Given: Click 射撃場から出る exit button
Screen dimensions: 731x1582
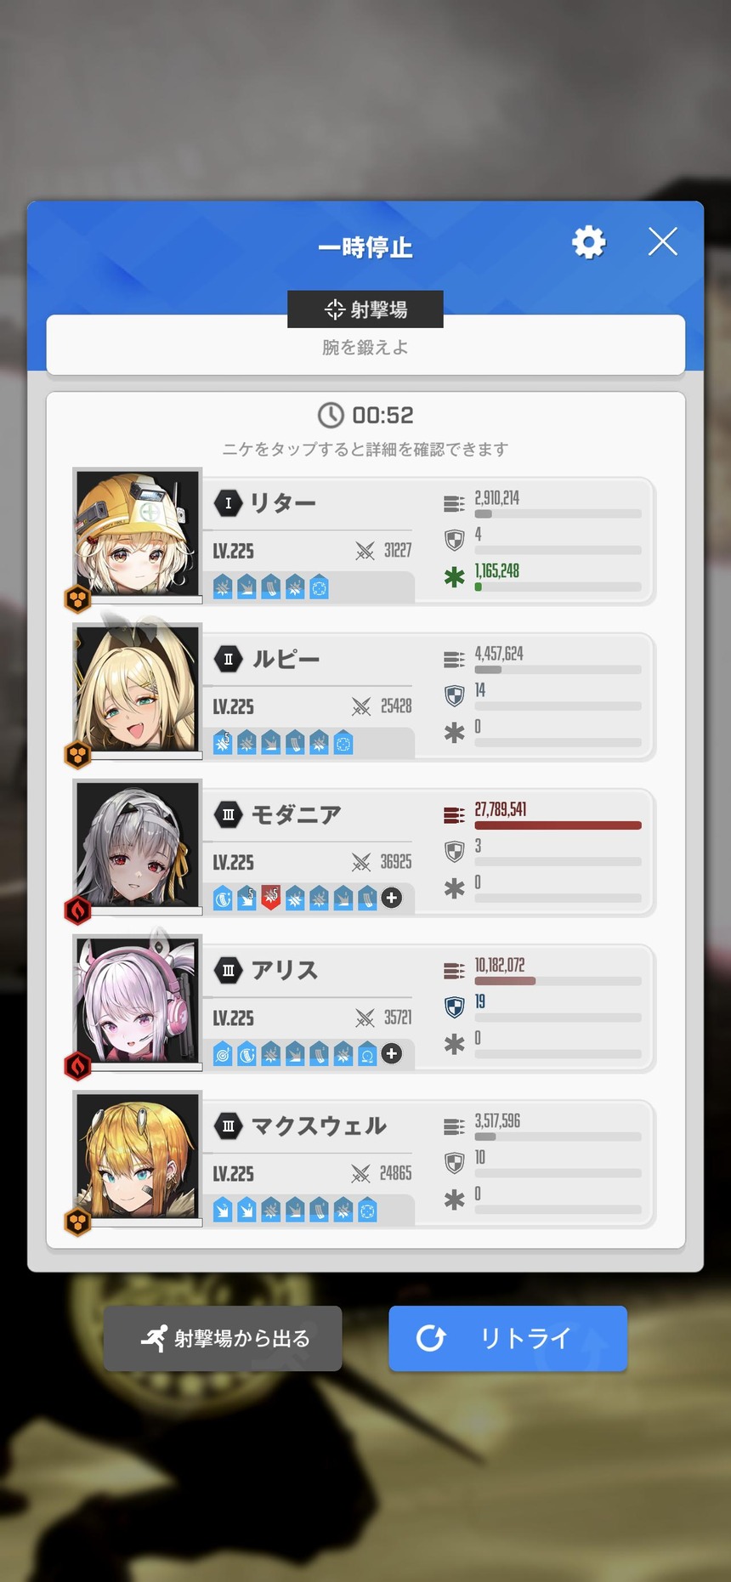Looking at the screenshot, I should (x=223, y=1338).
